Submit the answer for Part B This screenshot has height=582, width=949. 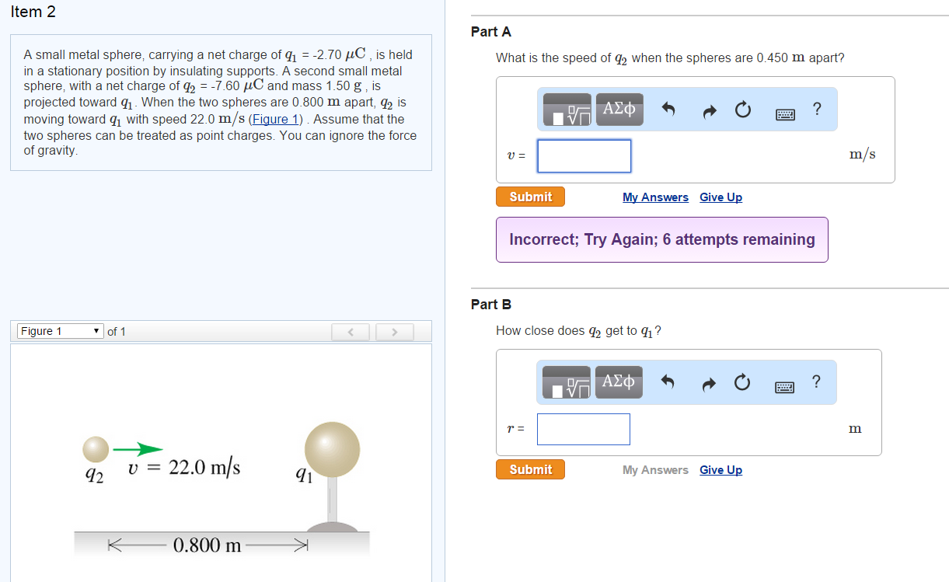click(x=530, y=469)
